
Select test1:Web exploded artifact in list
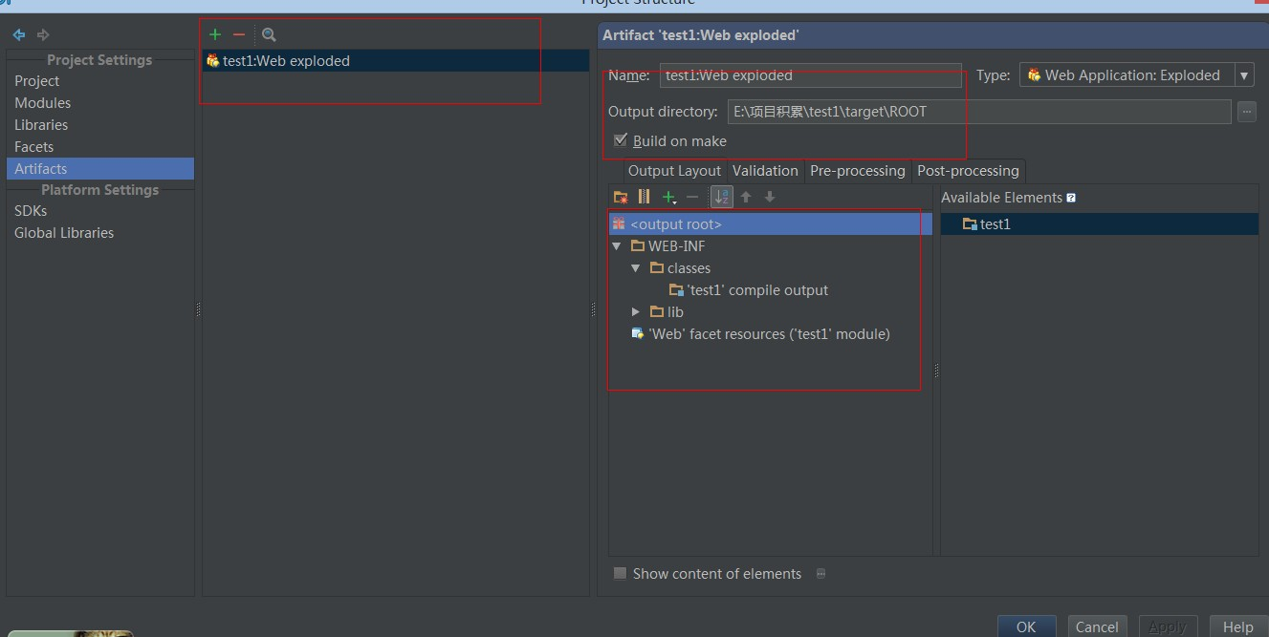[396, 61]
